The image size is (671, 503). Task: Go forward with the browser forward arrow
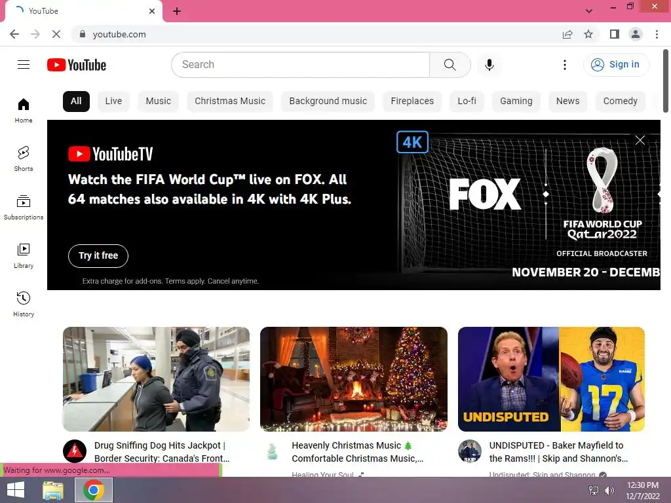(x=35, y=34)
